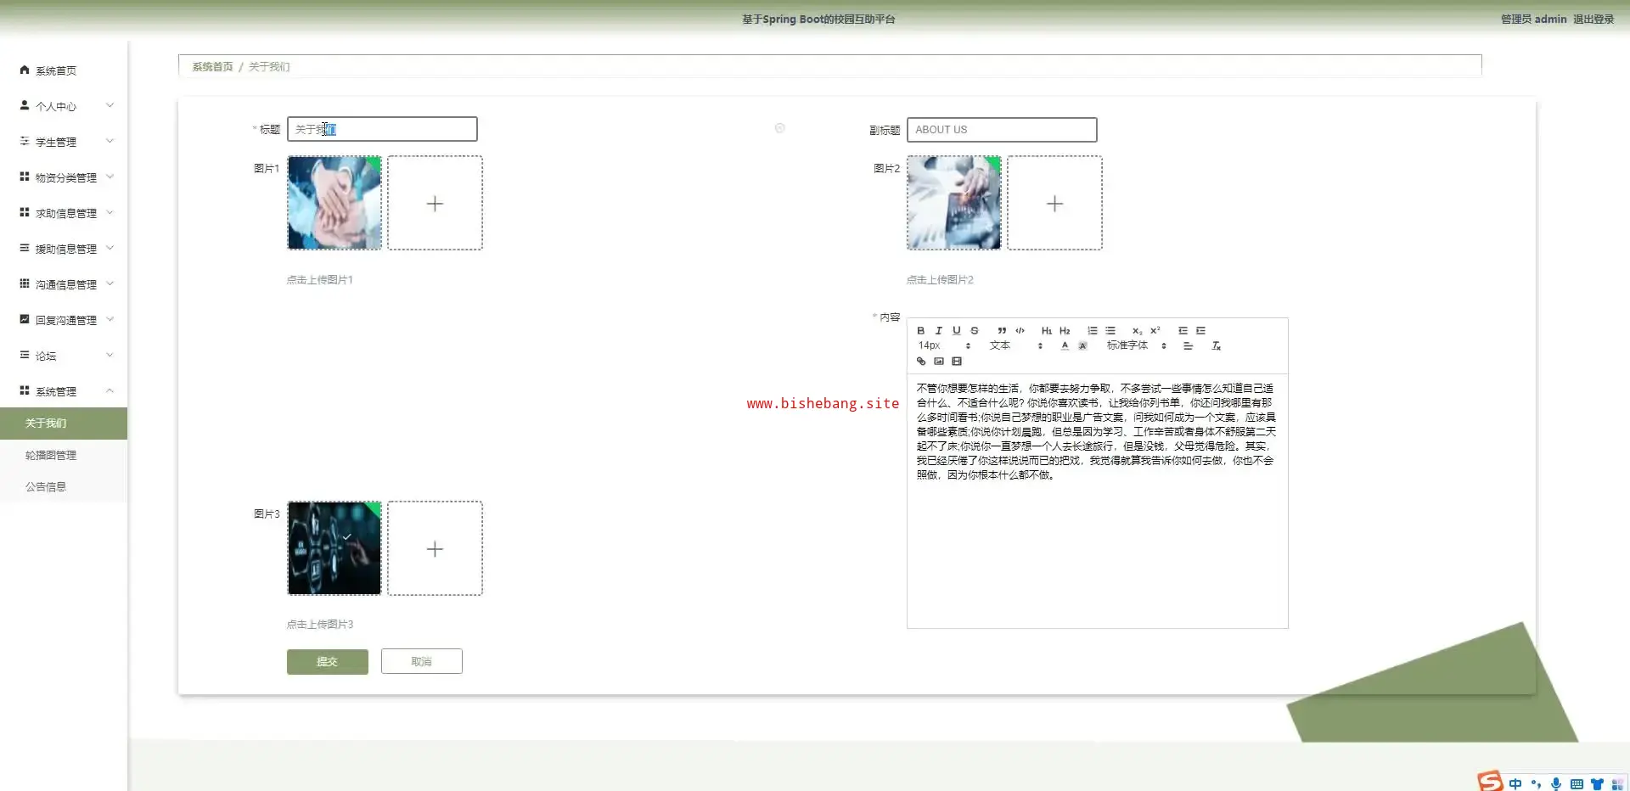Select the 关于我们 submenu item
This screenshot has width=1630, height=791.
click(x=64, y=424)
